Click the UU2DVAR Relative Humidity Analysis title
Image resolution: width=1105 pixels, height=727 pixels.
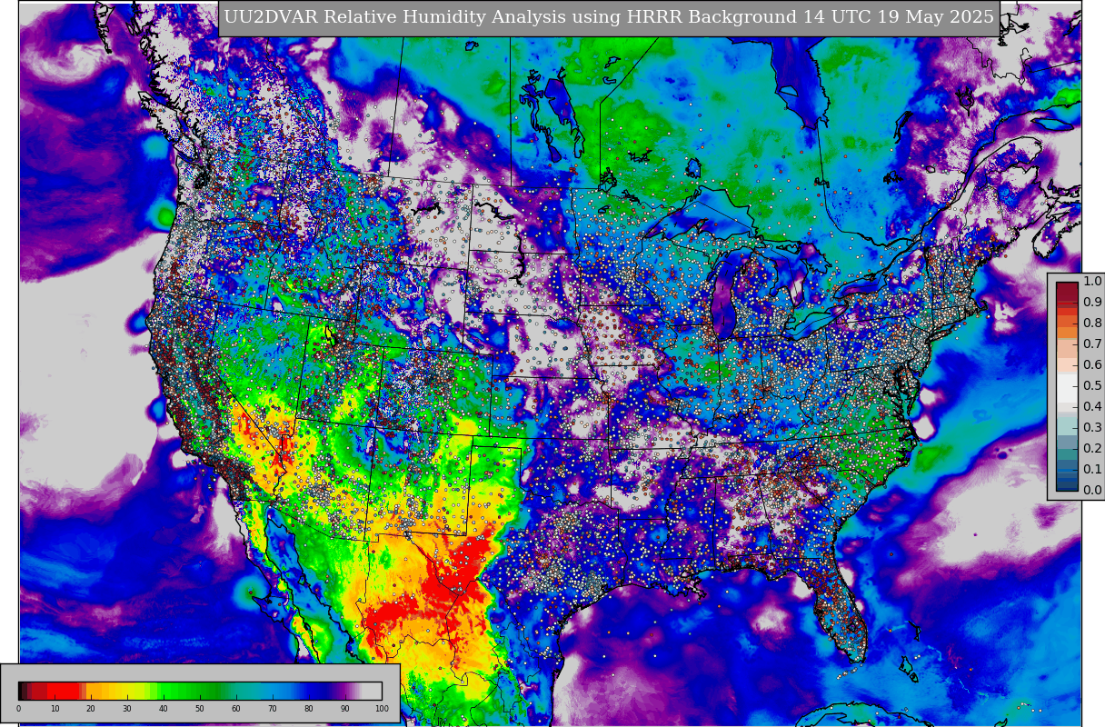click(x=609, y=17)
